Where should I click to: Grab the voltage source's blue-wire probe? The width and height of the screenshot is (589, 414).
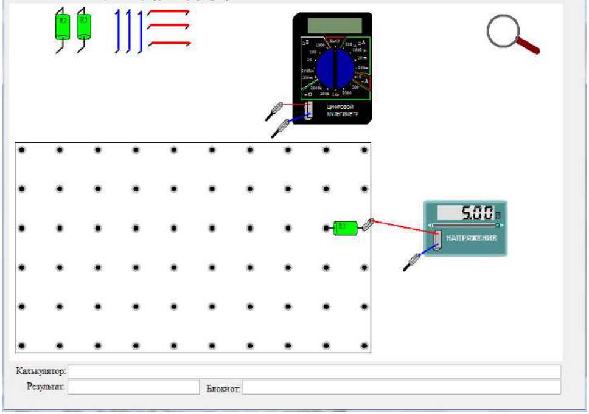[412, 262]
